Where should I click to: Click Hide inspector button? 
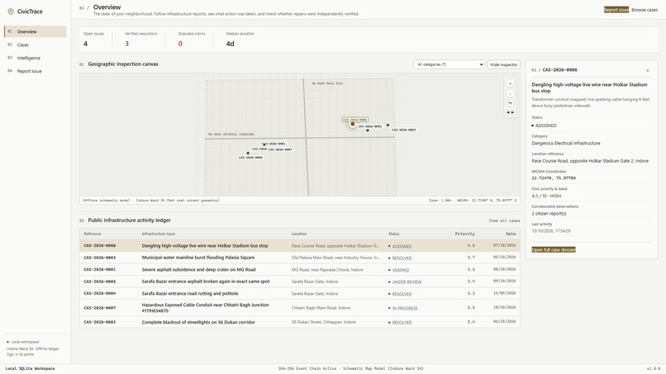(504, 64)
